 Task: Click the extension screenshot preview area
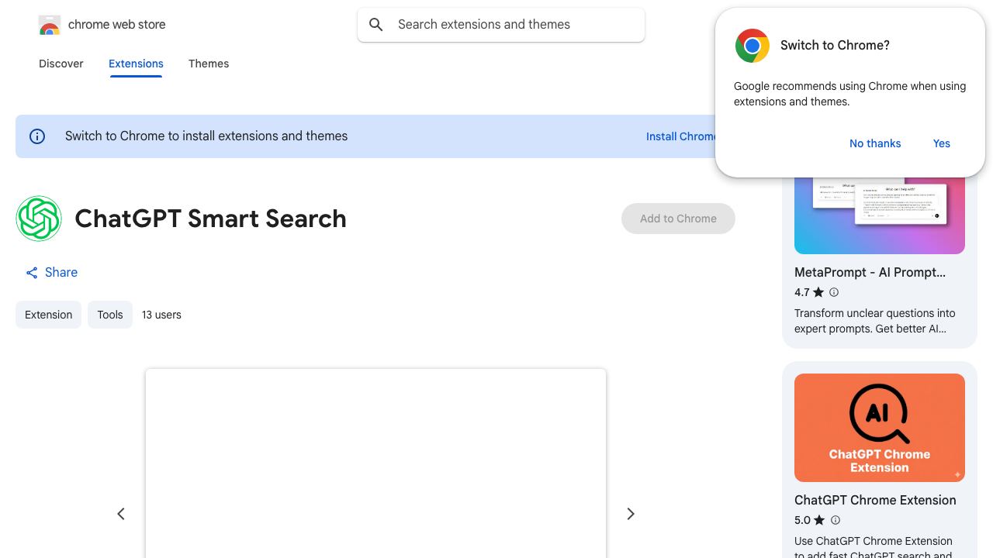pos(375,463)
